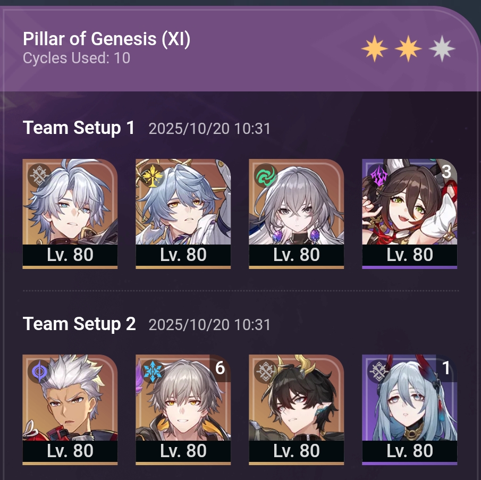Open the first character portrait in Team Setup 1
Viewport: 481px width, 480px height.
(x=70, y=214)
